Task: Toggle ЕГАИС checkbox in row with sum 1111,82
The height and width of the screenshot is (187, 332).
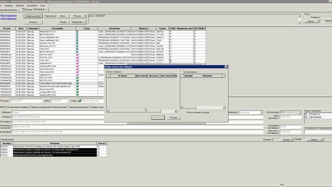Action: [x=171, y=34]
